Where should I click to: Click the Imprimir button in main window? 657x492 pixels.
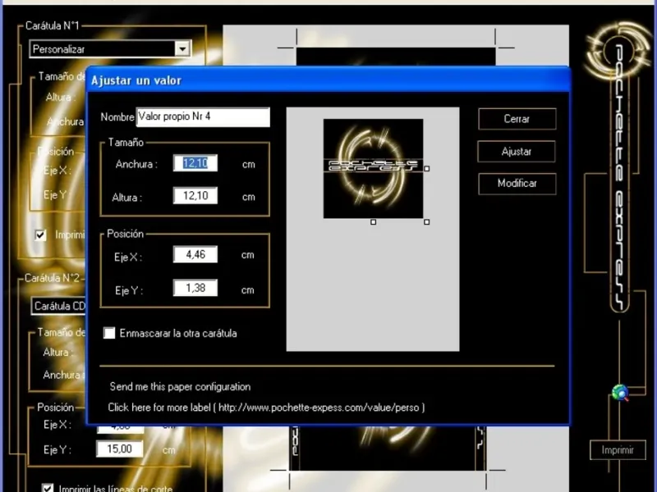click(x=618, y=450)
